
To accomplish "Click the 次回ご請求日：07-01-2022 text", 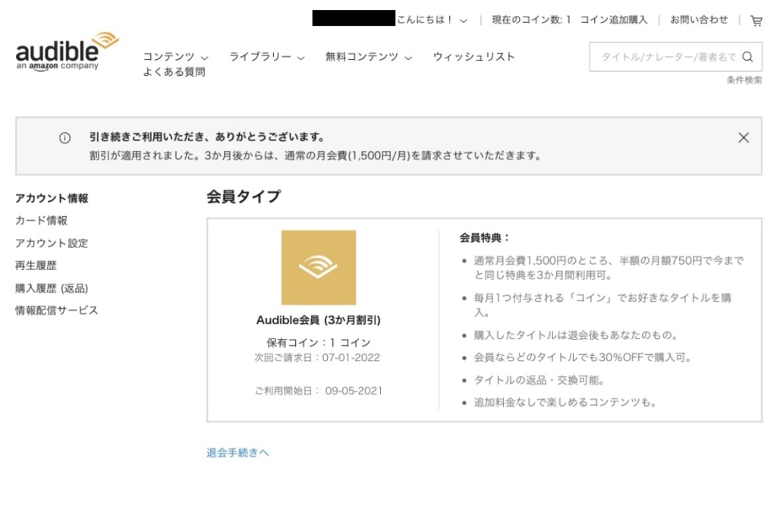I will point(317,358).
